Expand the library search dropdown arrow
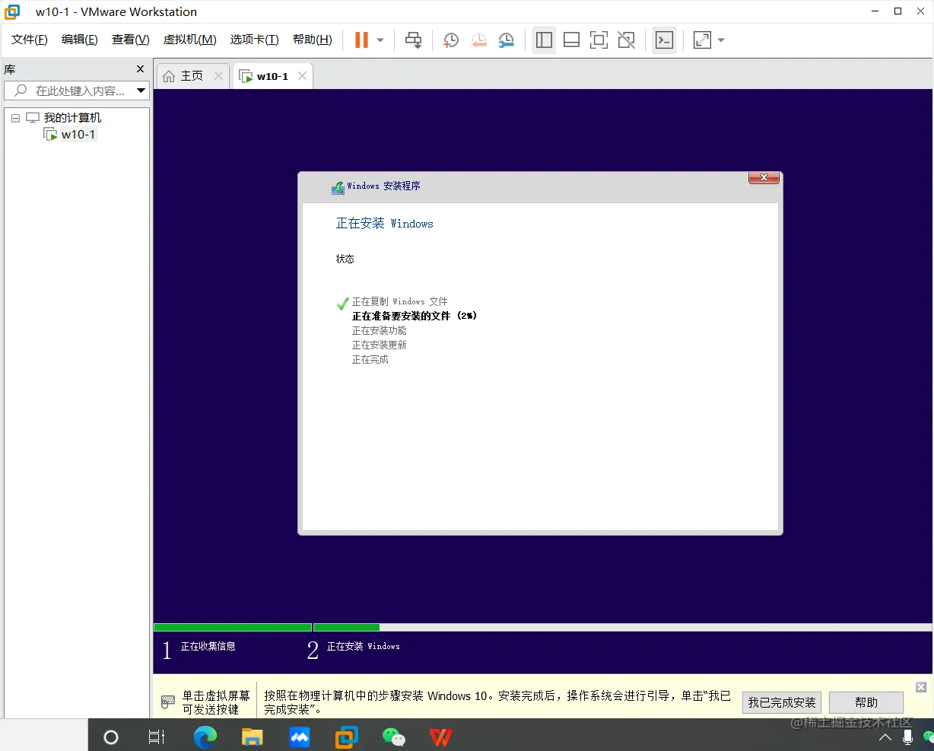 coord(141,91)
